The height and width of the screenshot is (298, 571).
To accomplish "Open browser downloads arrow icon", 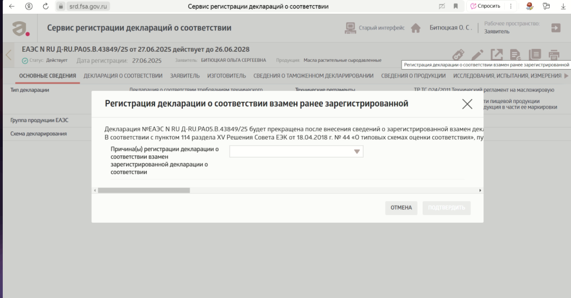I will point(563,6).
